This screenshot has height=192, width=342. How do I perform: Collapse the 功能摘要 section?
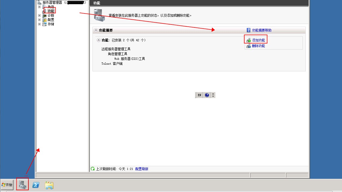tap(96, 30)
